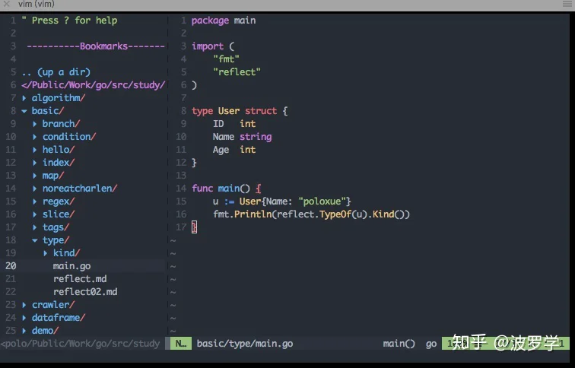
Task: Click the "fmt" import string
Action: click(226, 59)
